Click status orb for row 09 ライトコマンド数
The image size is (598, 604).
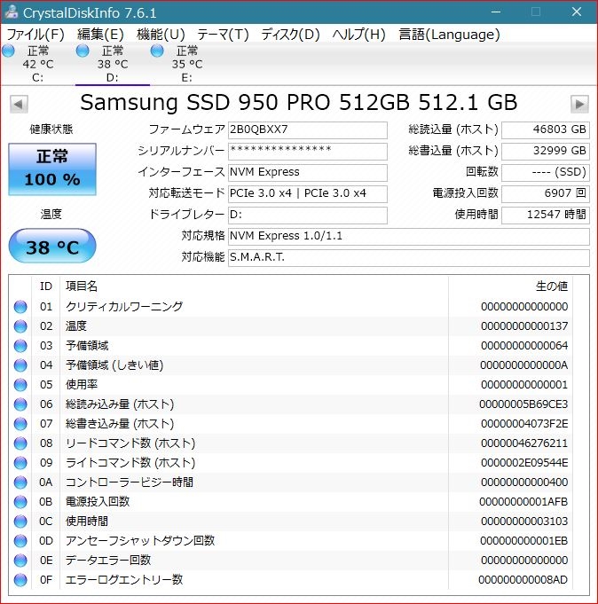point(20,463)
